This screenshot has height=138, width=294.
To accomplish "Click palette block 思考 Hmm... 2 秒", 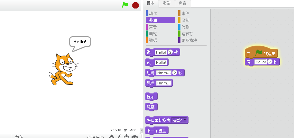I will (165, 73).
